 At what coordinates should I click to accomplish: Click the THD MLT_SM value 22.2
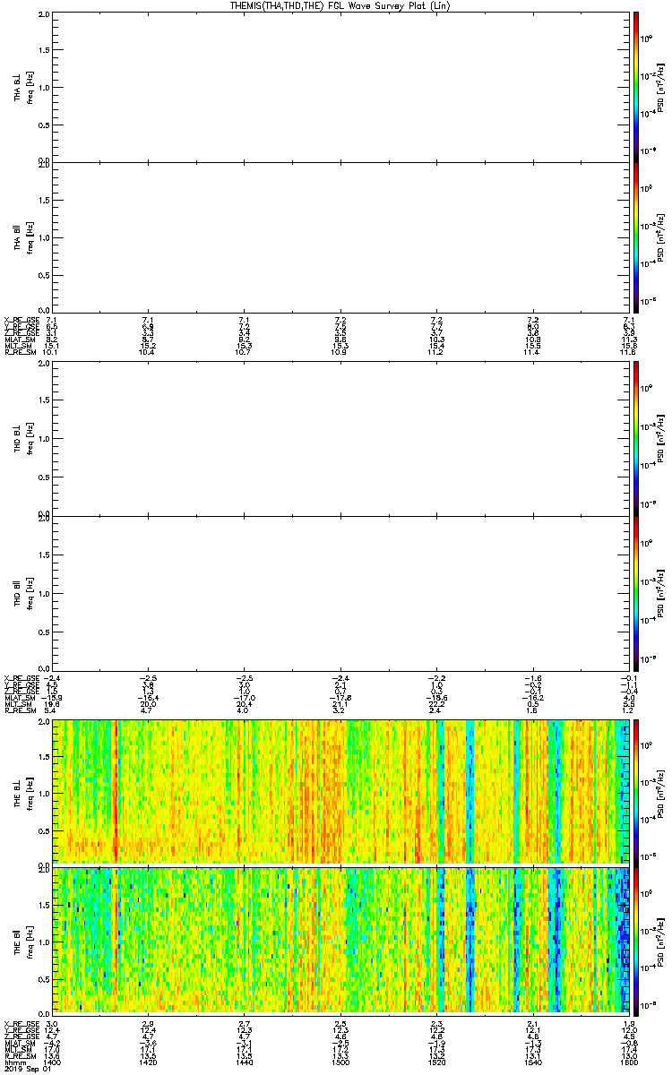pos(435,704)
